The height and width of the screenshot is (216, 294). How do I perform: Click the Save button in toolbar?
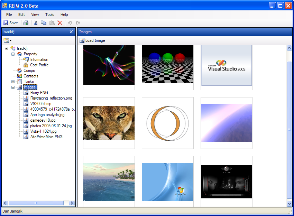tap(11, 23)
